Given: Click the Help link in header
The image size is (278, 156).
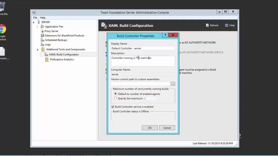Looking at the screenshot, I should [x=232, y=25].
